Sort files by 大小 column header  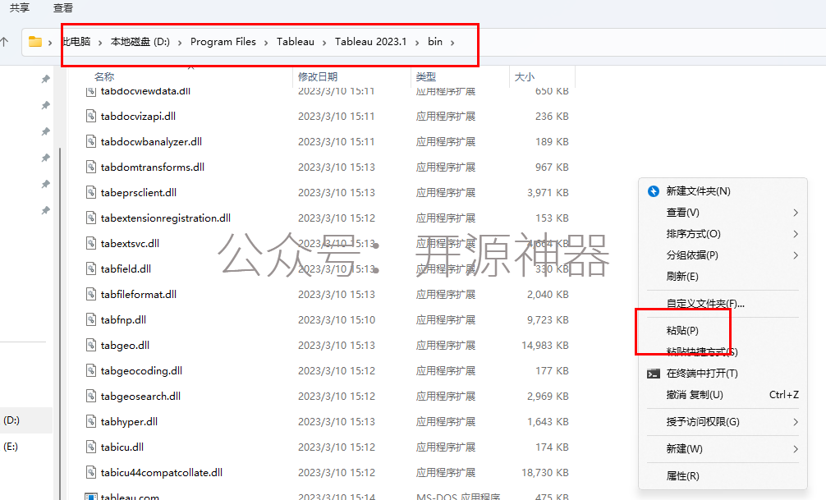tap(525, 77)
